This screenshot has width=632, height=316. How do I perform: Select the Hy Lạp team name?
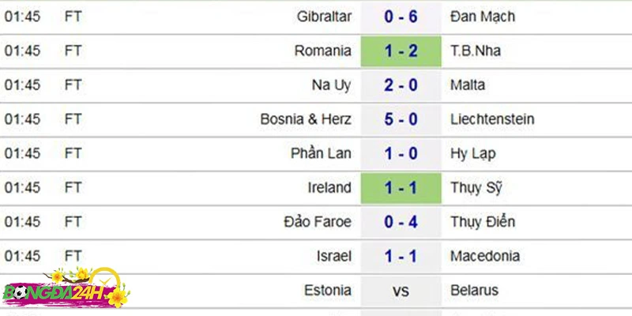(x=472, y=154)
